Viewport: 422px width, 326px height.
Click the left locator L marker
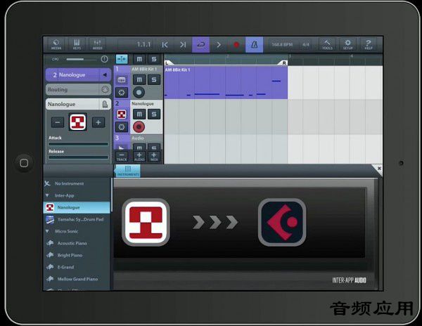(167, 63)
